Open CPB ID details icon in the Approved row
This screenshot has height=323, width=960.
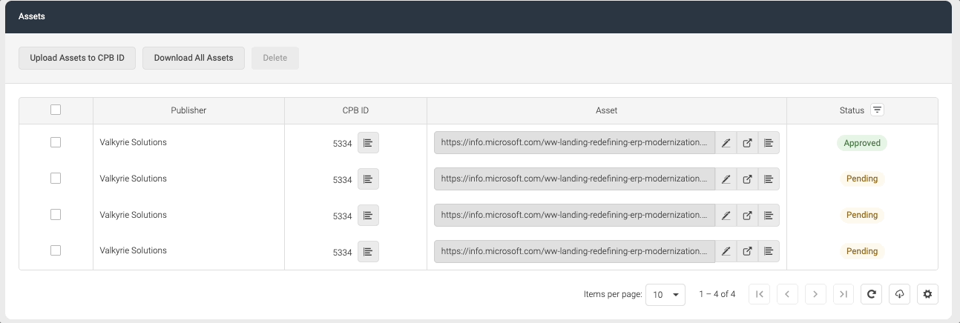(x=368, y=142)
